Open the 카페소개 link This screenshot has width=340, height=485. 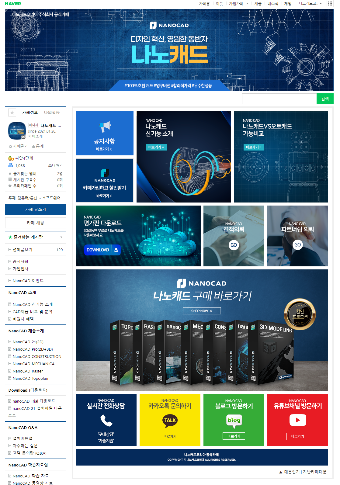click(x=36, y=136)
